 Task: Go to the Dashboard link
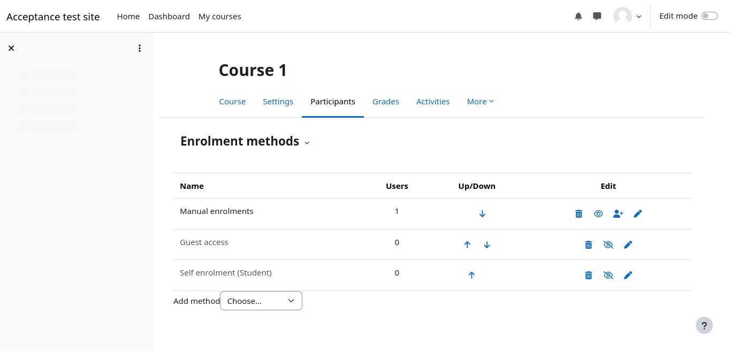pyautogui.click(x=169, y=17)
